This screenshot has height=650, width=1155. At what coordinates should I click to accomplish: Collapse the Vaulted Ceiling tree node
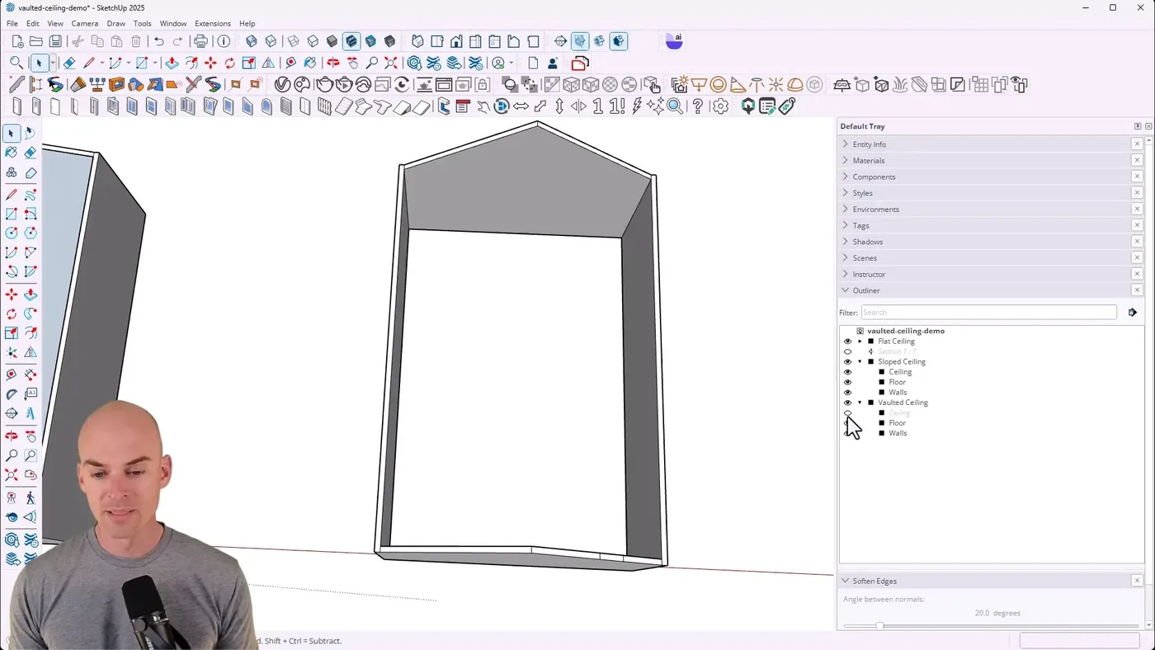pos(860,403)
